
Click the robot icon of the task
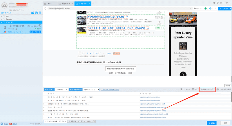coord(5,27)
